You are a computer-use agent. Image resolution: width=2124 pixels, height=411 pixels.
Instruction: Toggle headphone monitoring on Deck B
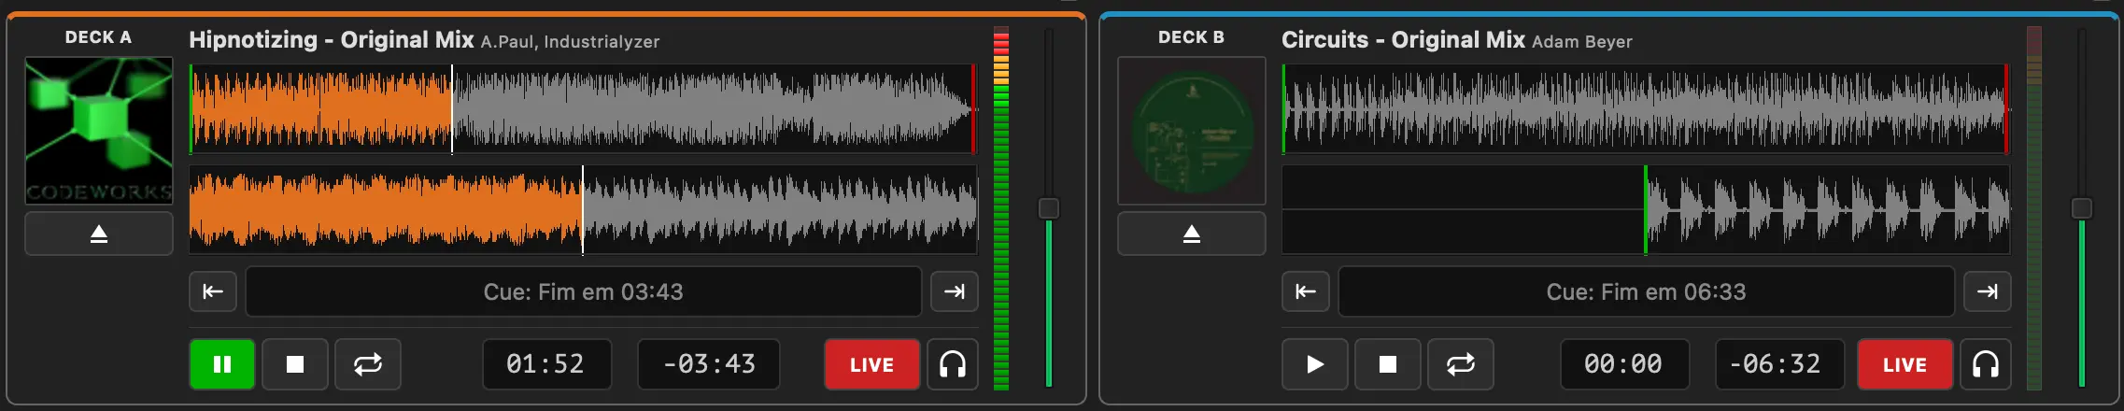[x=1986, y=364]
